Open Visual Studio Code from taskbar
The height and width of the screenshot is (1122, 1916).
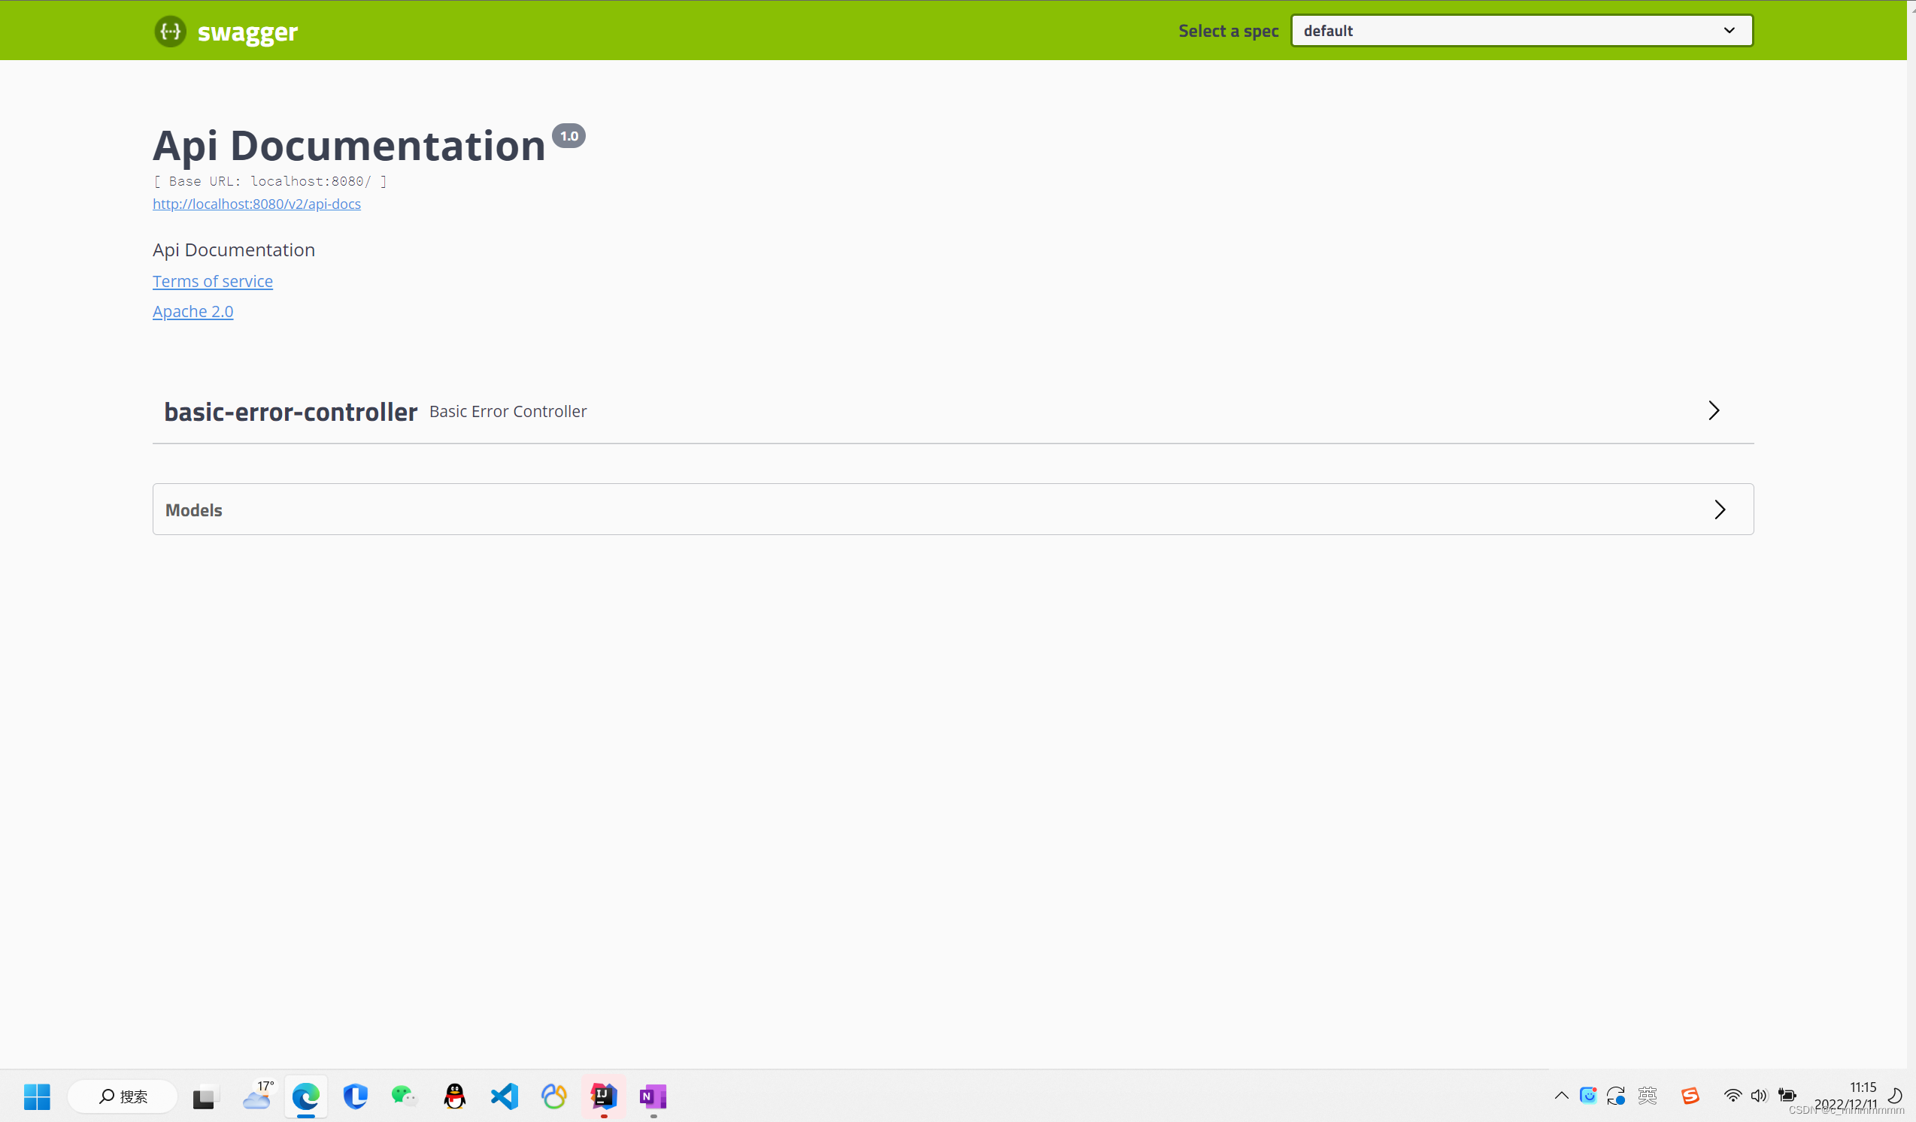pyautogui.click(x=504, y=1096)
